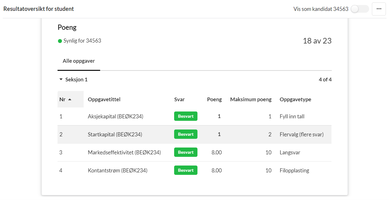Viewport: 389px width, 200px height.
Task: Select Flervalg (flere svar) task type
Action: point(302,134)
